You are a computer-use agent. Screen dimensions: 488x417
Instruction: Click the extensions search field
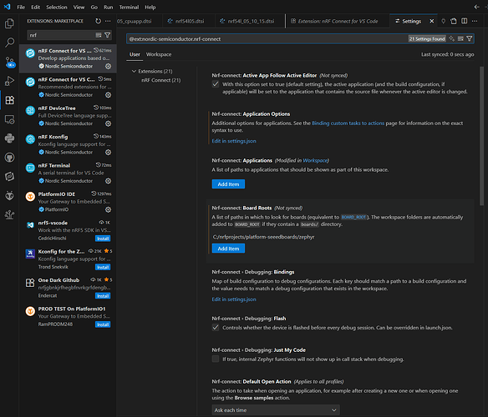[62, 35]
